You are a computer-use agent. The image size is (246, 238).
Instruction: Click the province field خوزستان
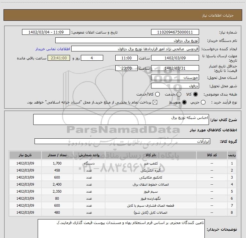point(175,78)
